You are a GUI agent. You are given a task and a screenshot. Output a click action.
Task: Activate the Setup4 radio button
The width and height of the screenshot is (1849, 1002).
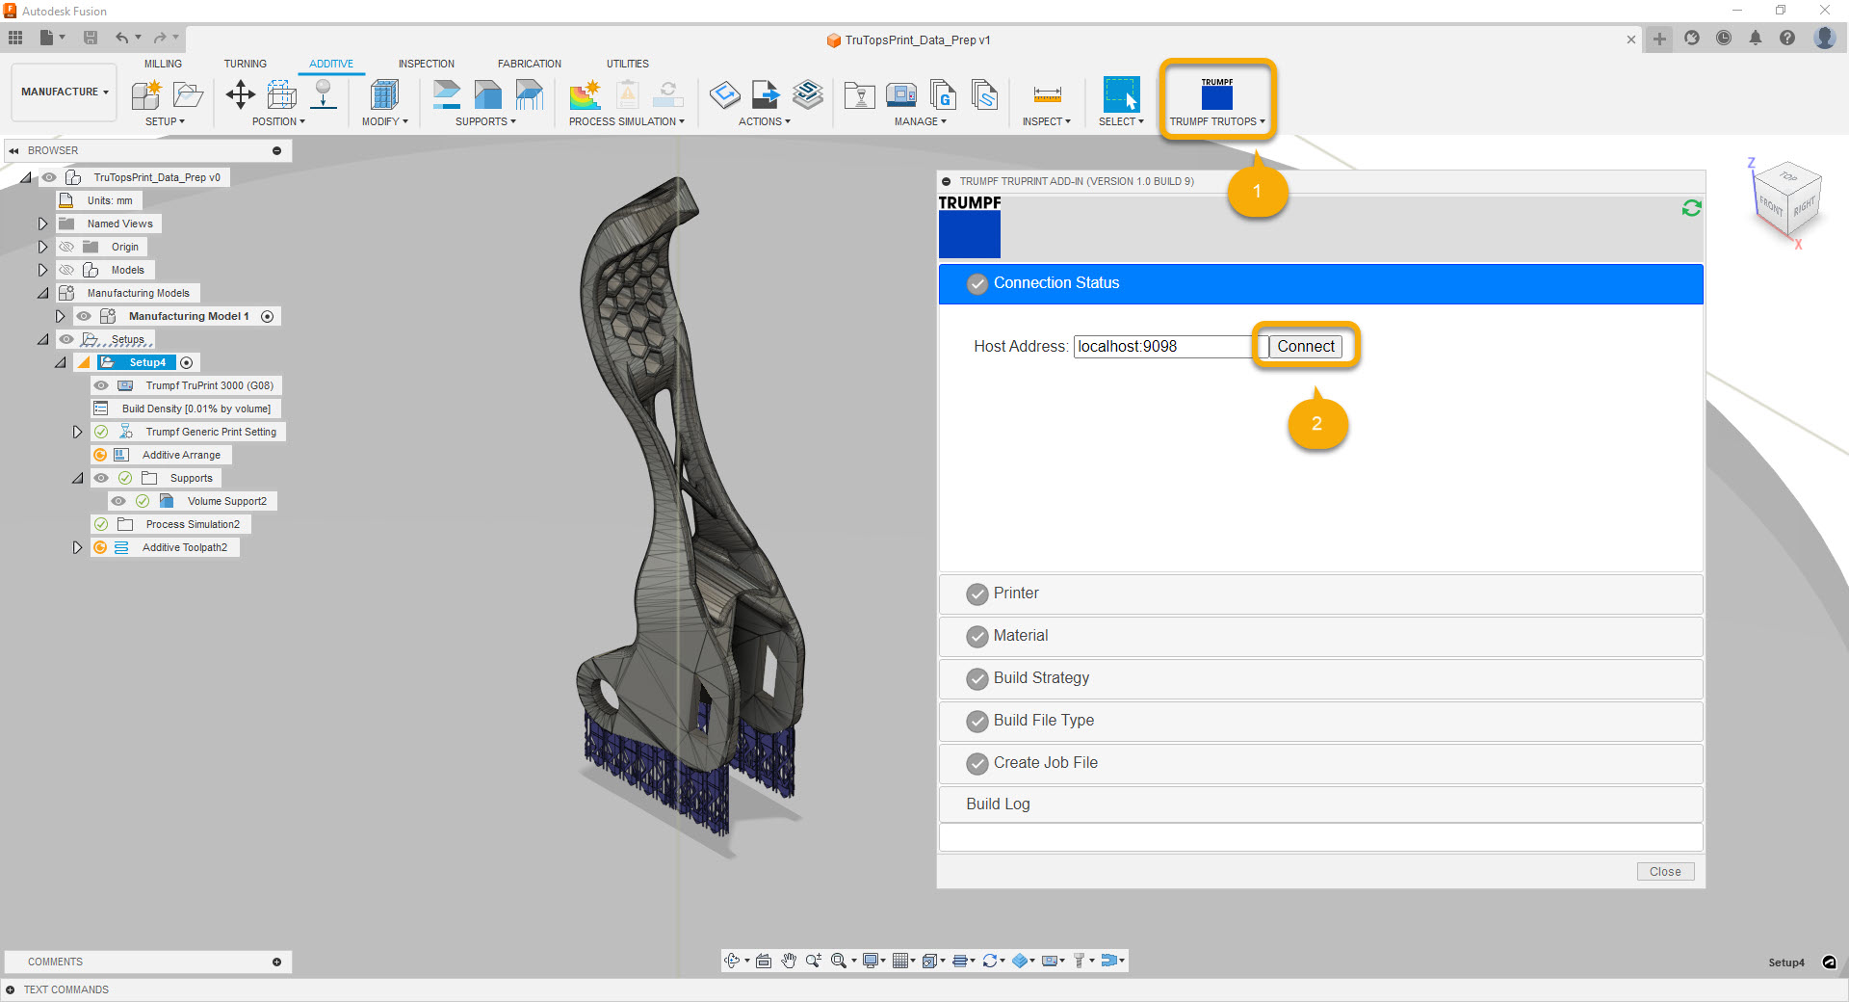click(x=187, y=362)
